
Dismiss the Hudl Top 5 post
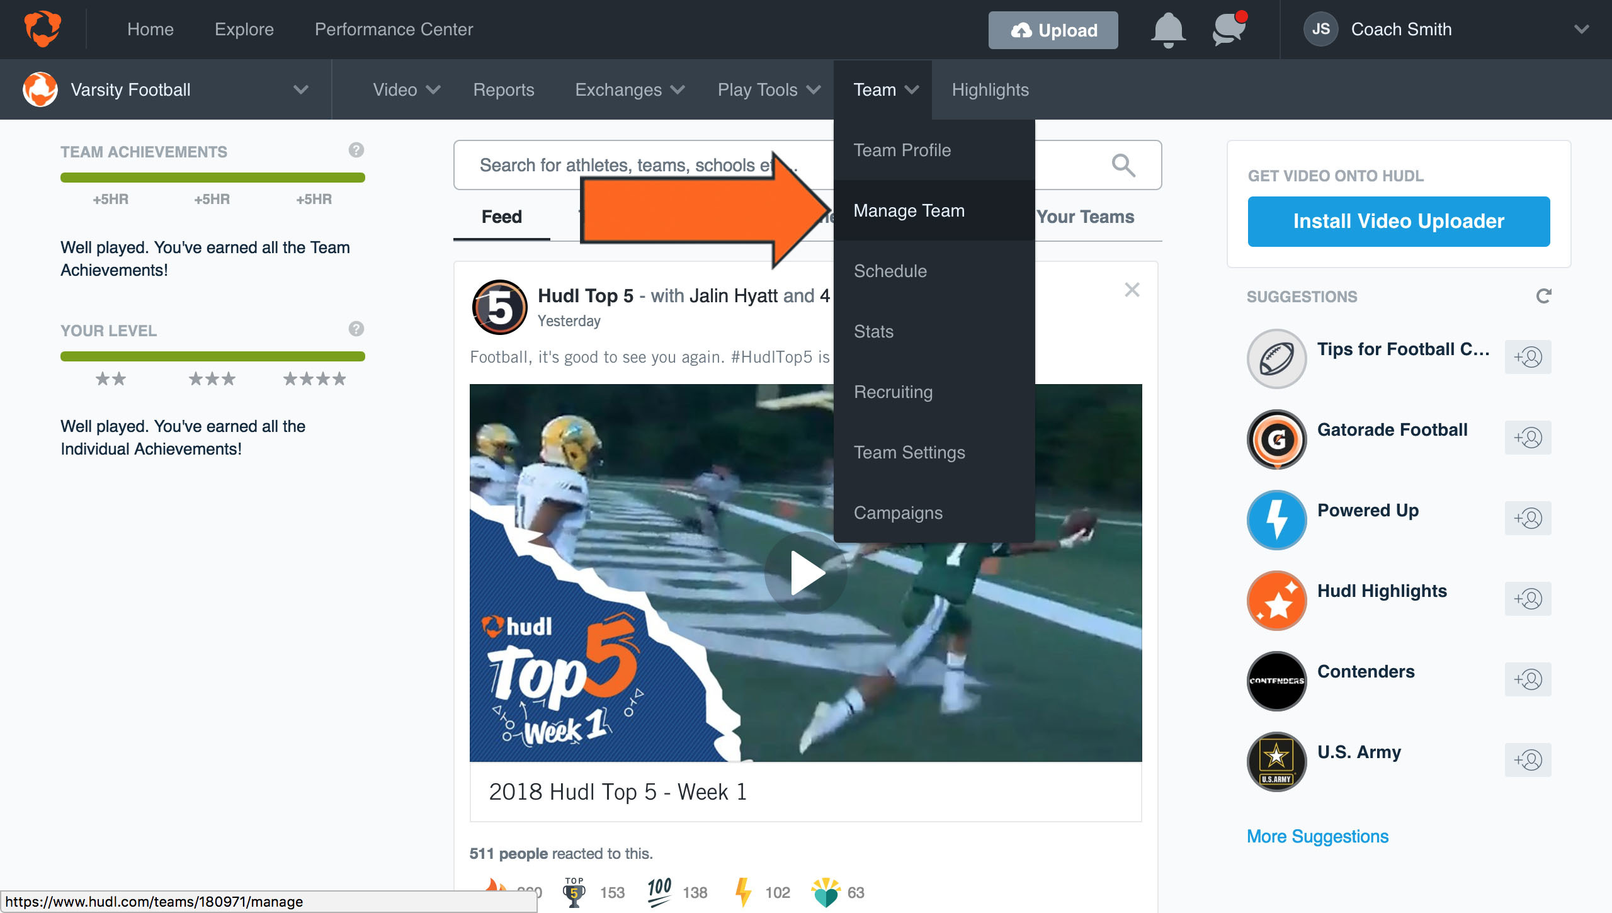point(1132,290)
